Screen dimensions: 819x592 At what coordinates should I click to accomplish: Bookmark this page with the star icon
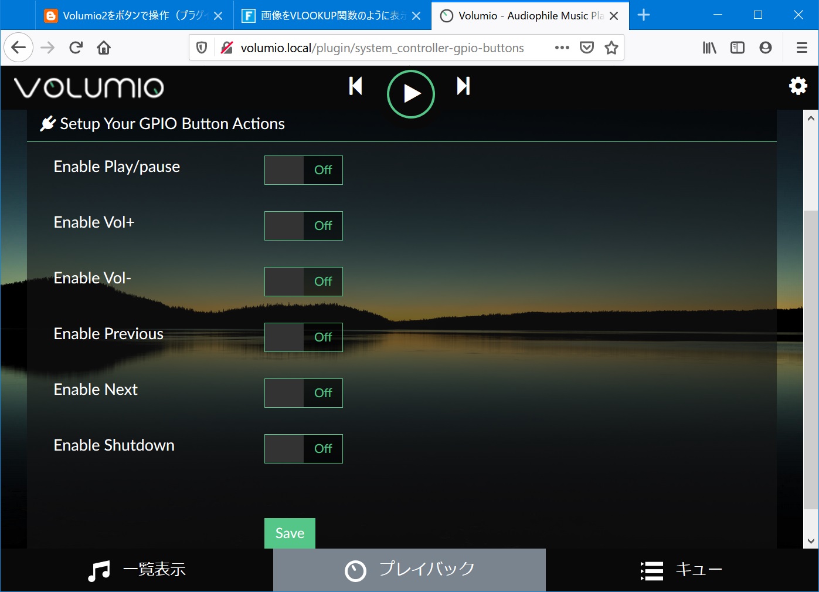pos(611,48)
